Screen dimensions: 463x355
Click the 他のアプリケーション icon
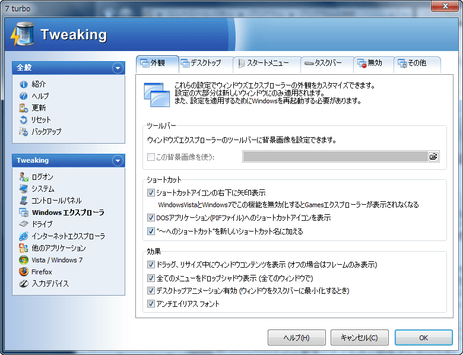point(24,248)
